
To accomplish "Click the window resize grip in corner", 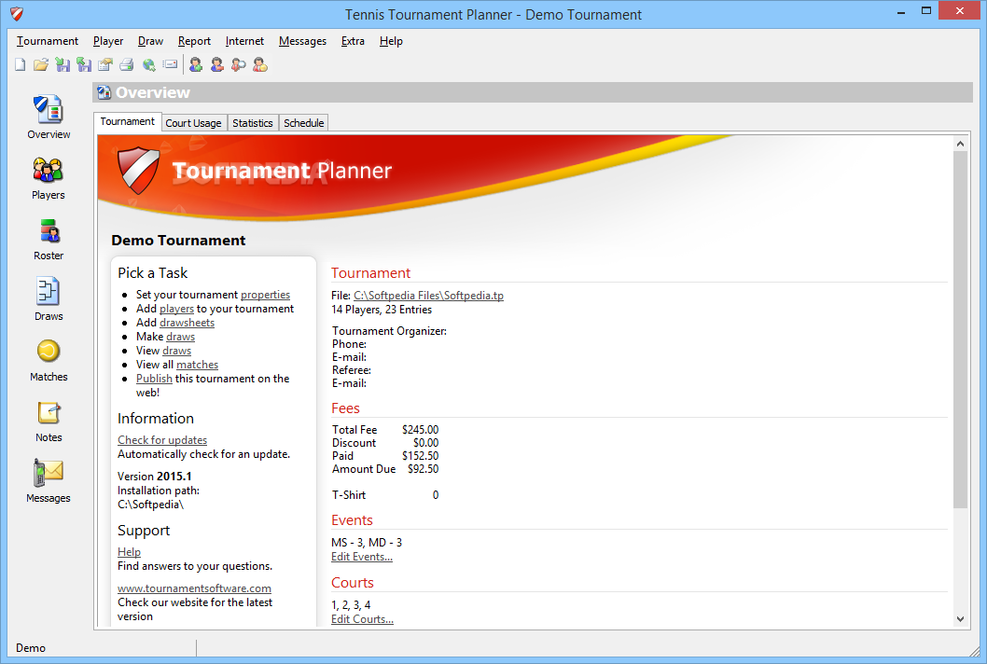I will click(x=975, y=652).
